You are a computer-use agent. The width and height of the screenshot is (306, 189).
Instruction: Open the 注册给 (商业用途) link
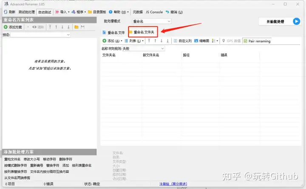173,184
